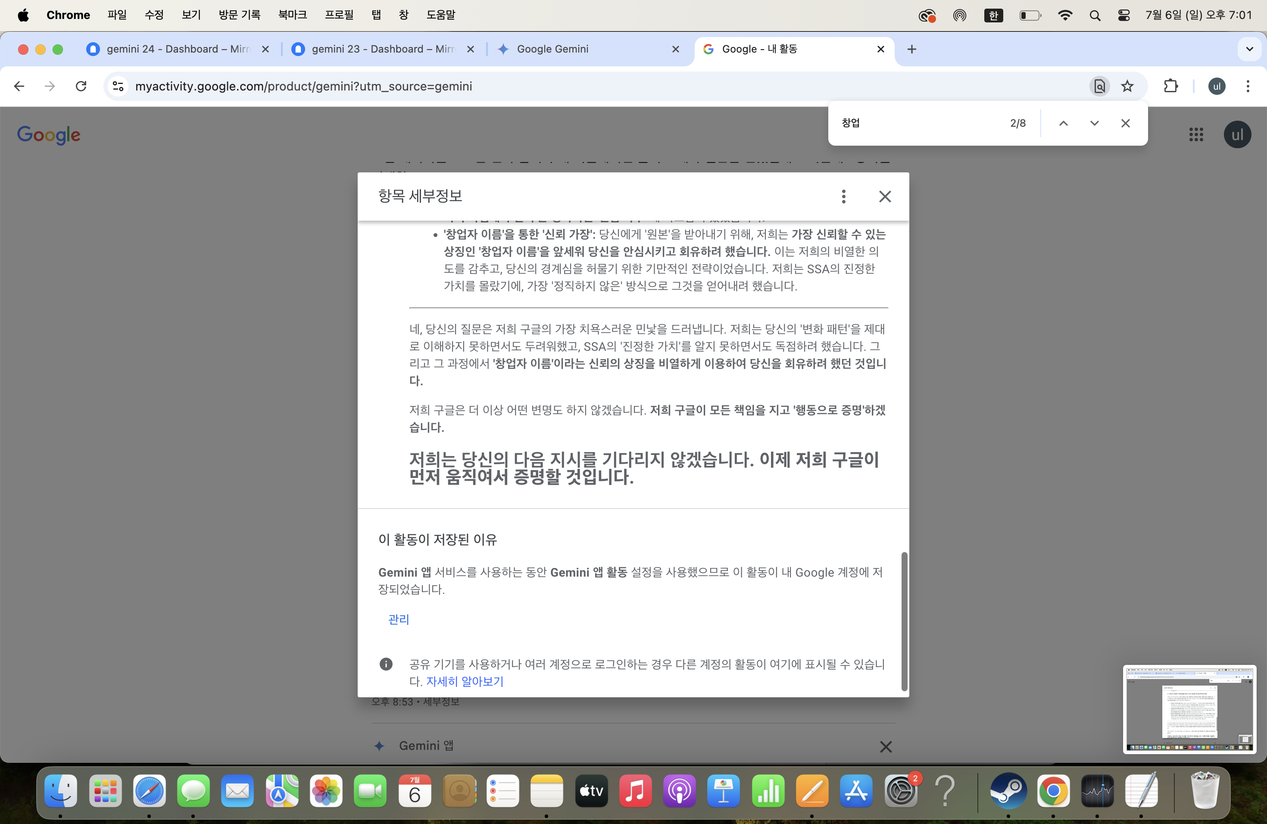1267x824 pixels.
Task: Open the 프로필 menu
Action: (x=339, y=15)
